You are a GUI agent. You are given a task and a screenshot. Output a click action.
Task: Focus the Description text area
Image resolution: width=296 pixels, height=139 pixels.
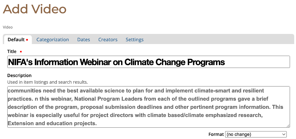(148, 107)
